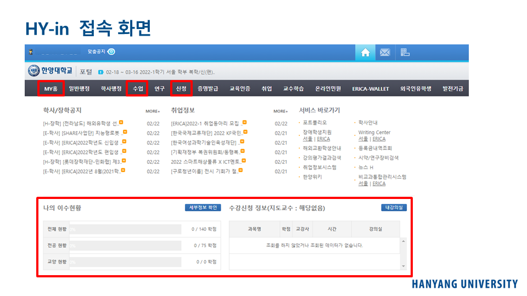
Task: Expand MORE+ for 학사/장학공지
Action: [x=153, y=111]
